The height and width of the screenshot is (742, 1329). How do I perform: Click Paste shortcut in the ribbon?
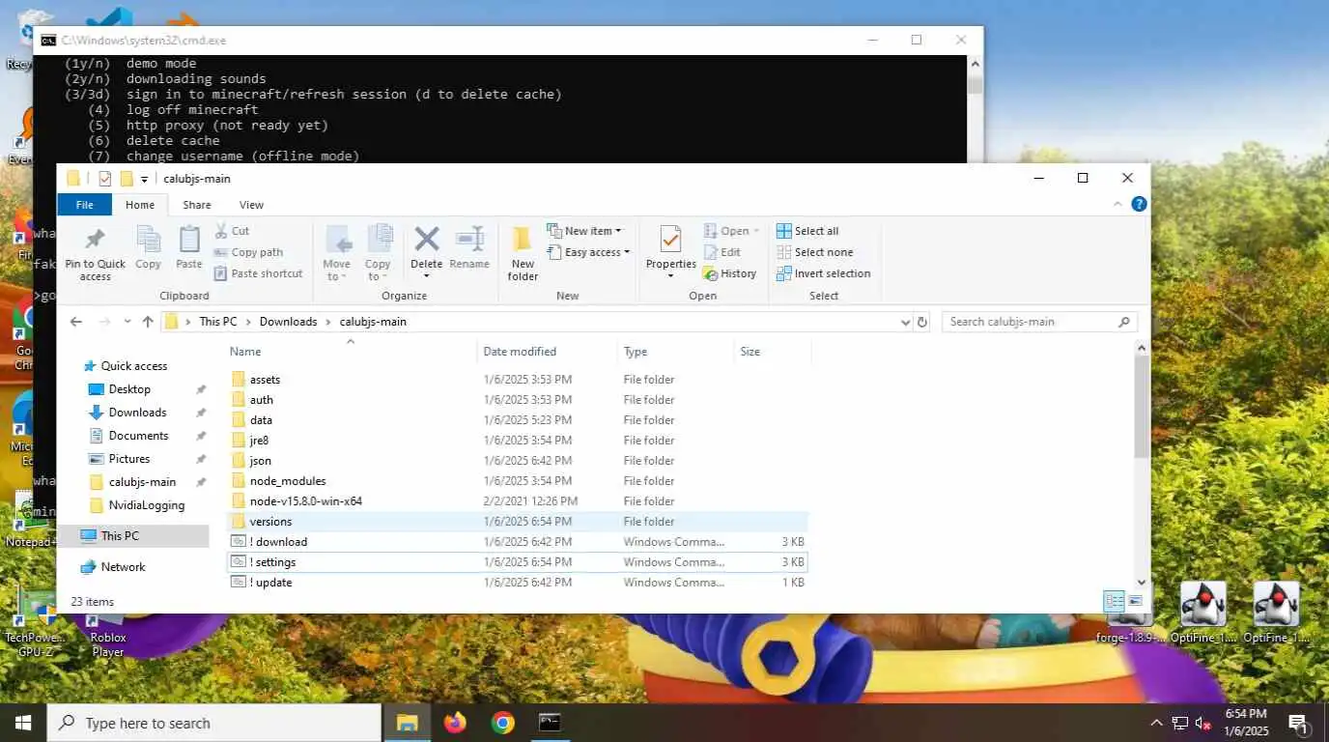click(x=258, y=273)
